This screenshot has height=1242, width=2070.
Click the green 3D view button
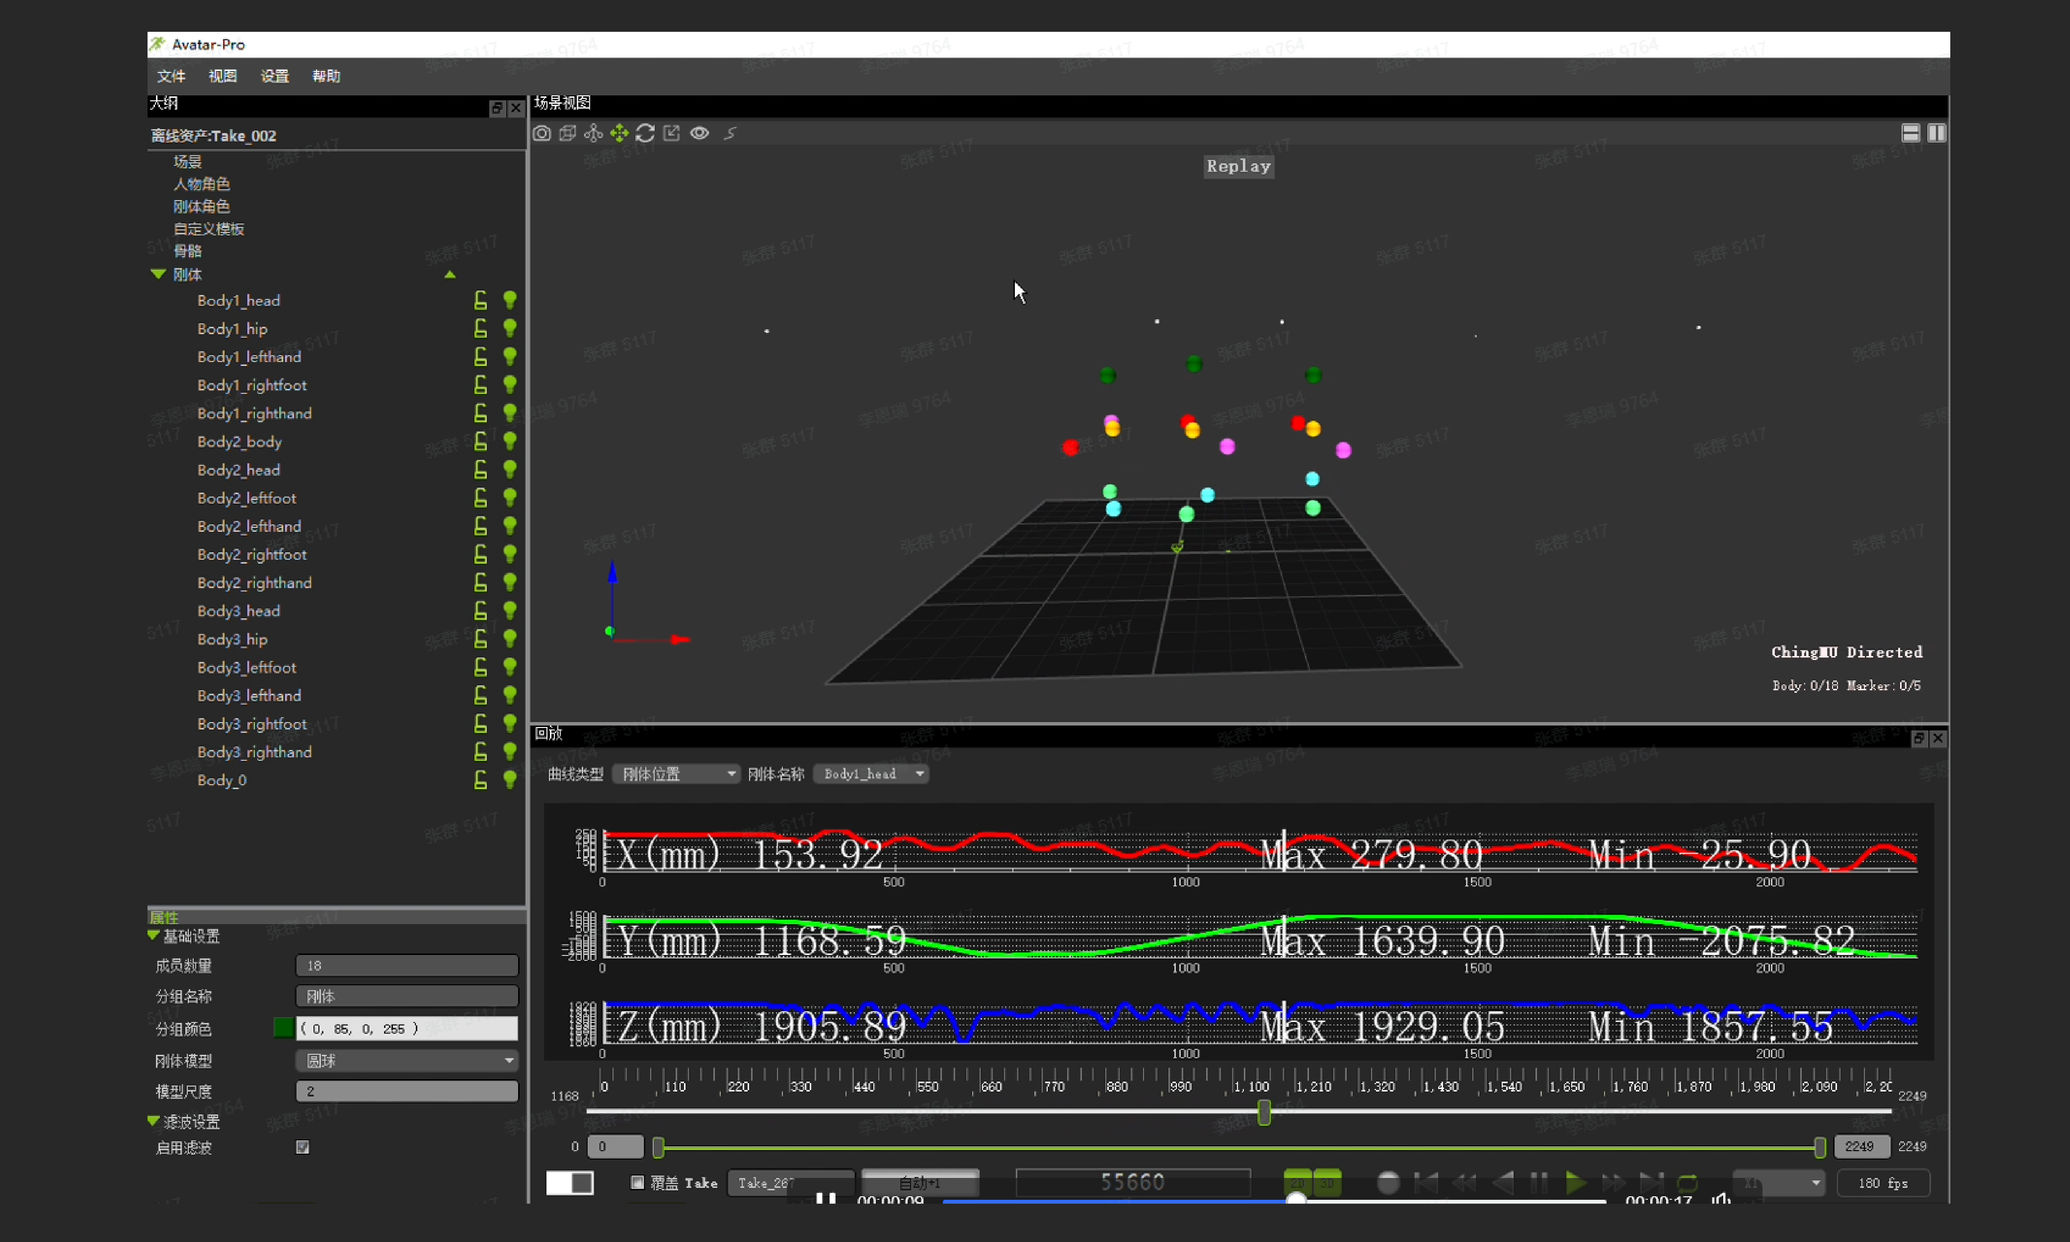click(x=1327, y=1182)
